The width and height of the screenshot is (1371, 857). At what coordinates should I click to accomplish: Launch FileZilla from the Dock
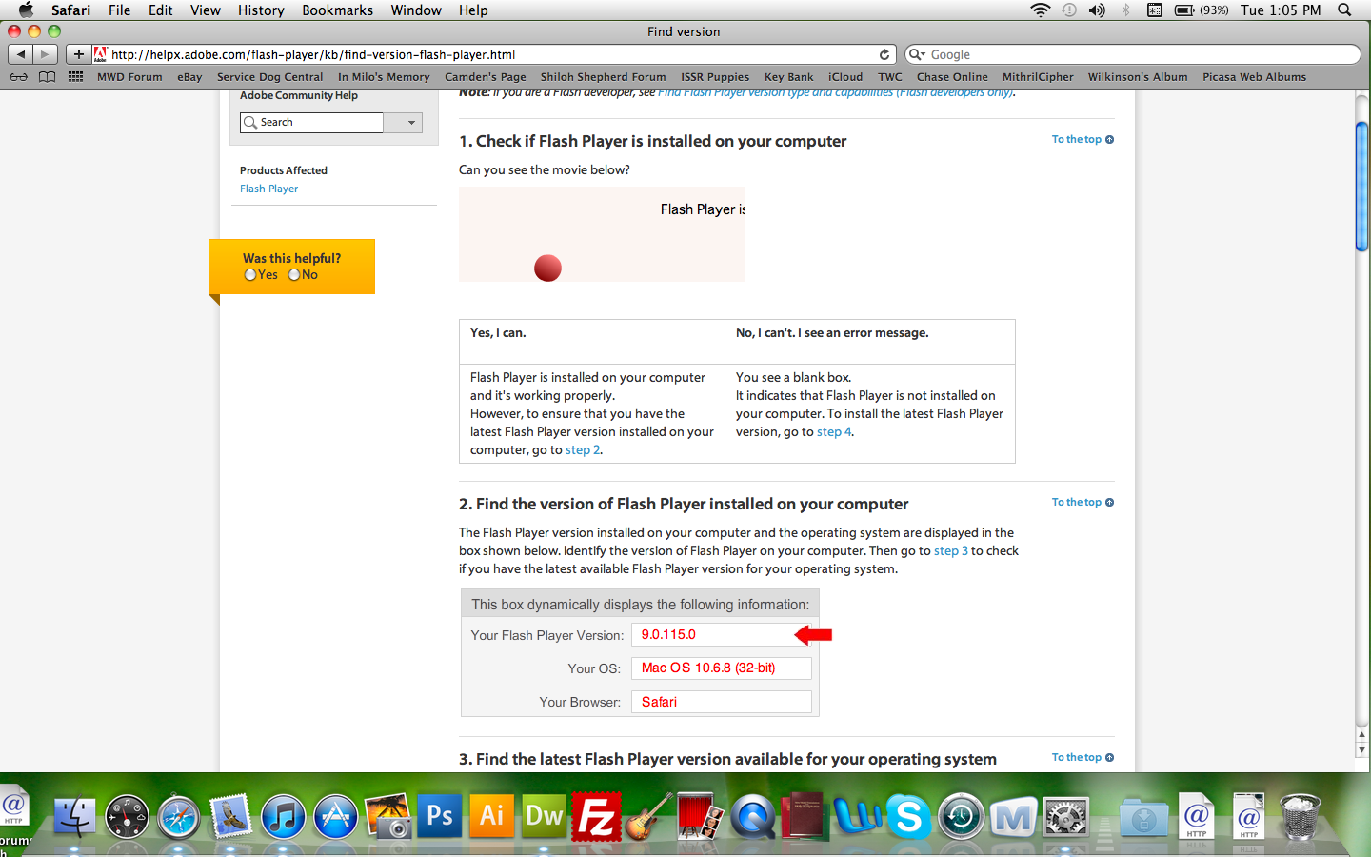[596, 817]
